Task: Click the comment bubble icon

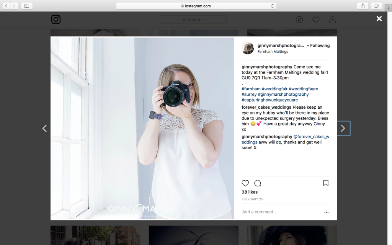Action: pyautogui.click(x=258, y=183)
